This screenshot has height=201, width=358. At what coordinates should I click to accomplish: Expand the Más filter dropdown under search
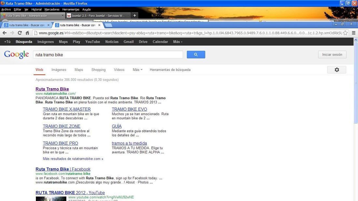(137, 70)
